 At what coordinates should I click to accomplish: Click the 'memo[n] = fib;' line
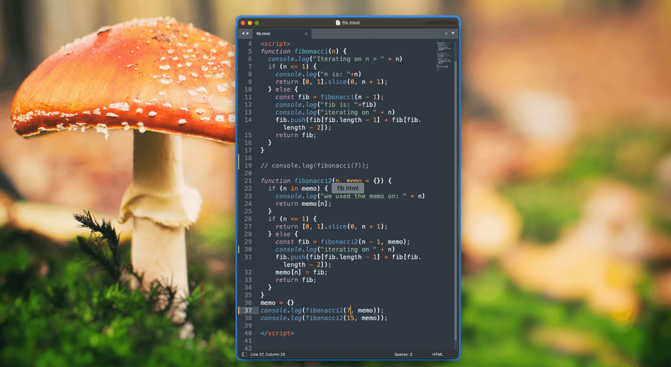click(x=301, y=272)
